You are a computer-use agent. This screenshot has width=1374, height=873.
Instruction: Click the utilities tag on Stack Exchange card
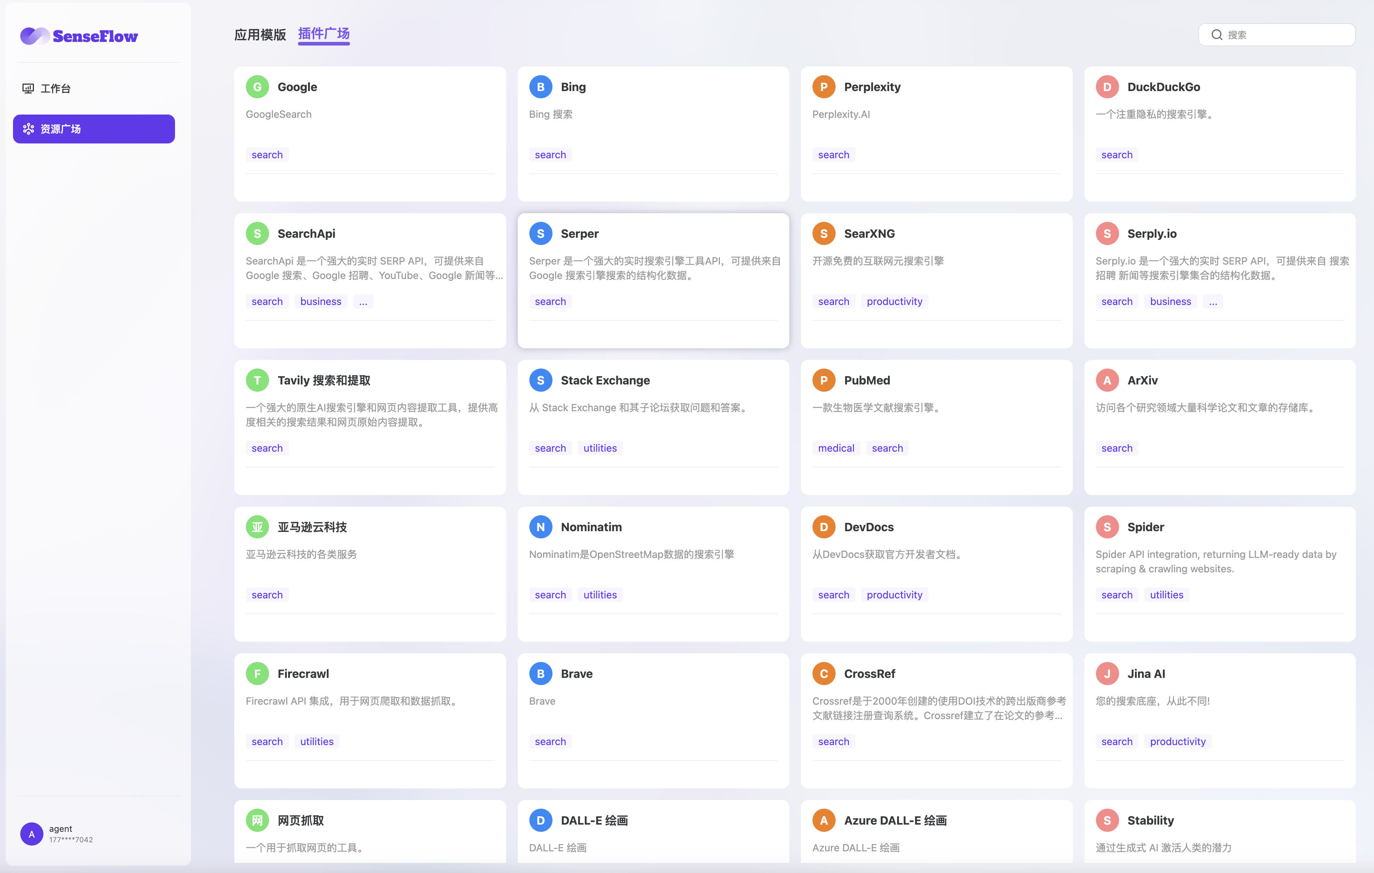[600, 448]
